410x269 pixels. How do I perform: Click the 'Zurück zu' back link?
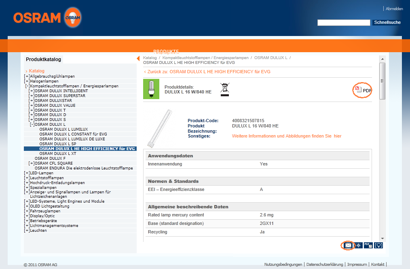(207, 72)
